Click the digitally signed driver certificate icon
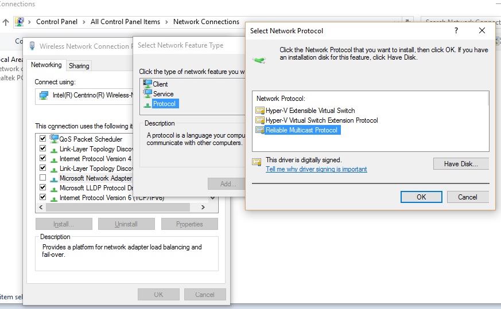 [x=257, y=162]
